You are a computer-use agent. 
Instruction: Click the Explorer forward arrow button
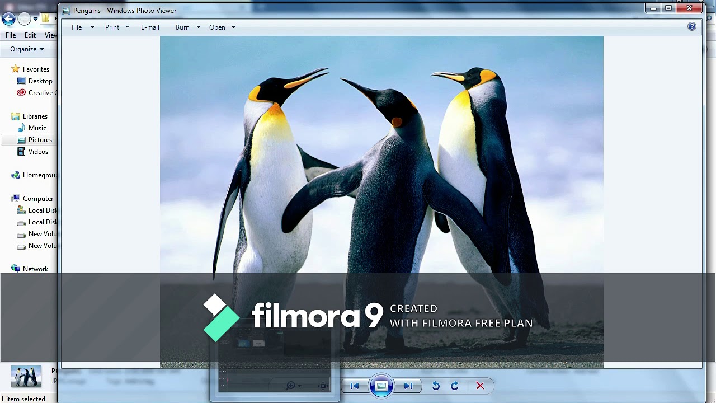tap(24, 19)
